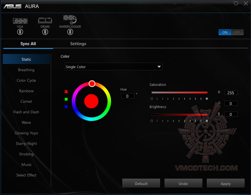Viewport: 251px width, 195px height.
Task: Pick the Flash and Dash effect
Action: coord(26,112)
